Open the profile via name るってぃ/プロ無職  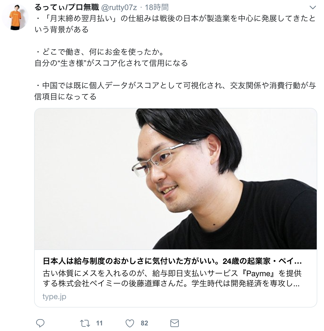67,7
